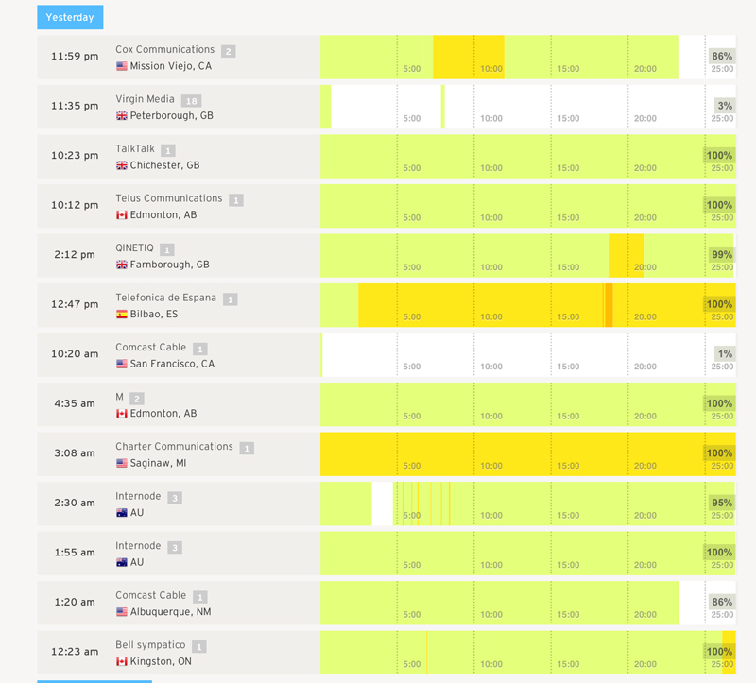Click badge 3 in 1:55 am Internode row
Viewport: 756px width, 683px height.
pyautogui.click(x=175, y=548)
